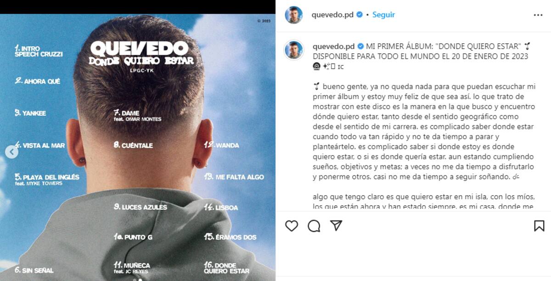
Task: Click the track '5. Playa del Inglés'
Action: click(x=47, y=179)
